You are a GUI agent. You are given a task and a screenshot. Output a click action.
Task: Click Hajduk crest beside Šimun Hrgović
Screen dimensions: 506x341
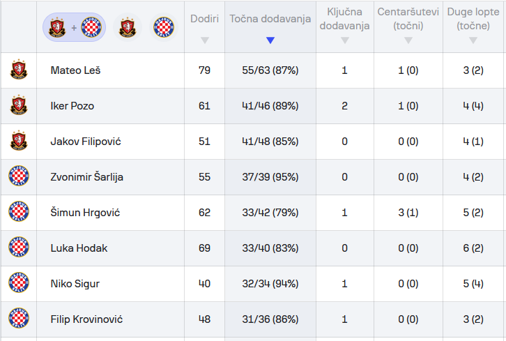(19, 213)
